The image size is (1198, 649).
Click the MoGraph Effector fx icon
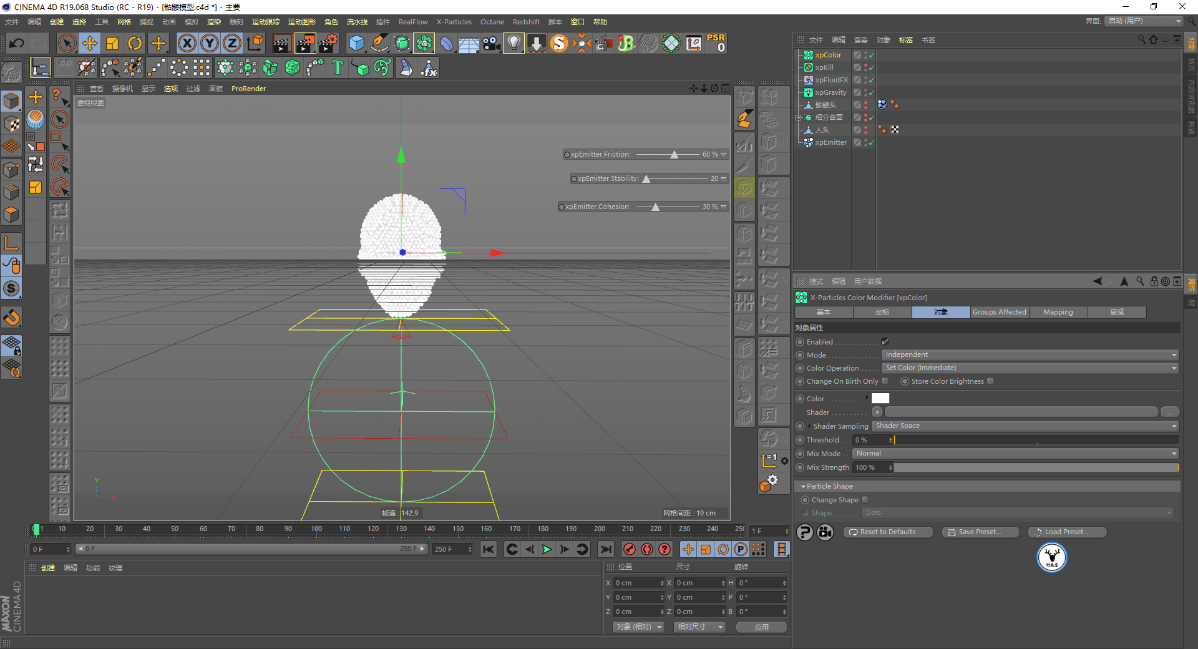pyautogui.click(x=429, y=67)
